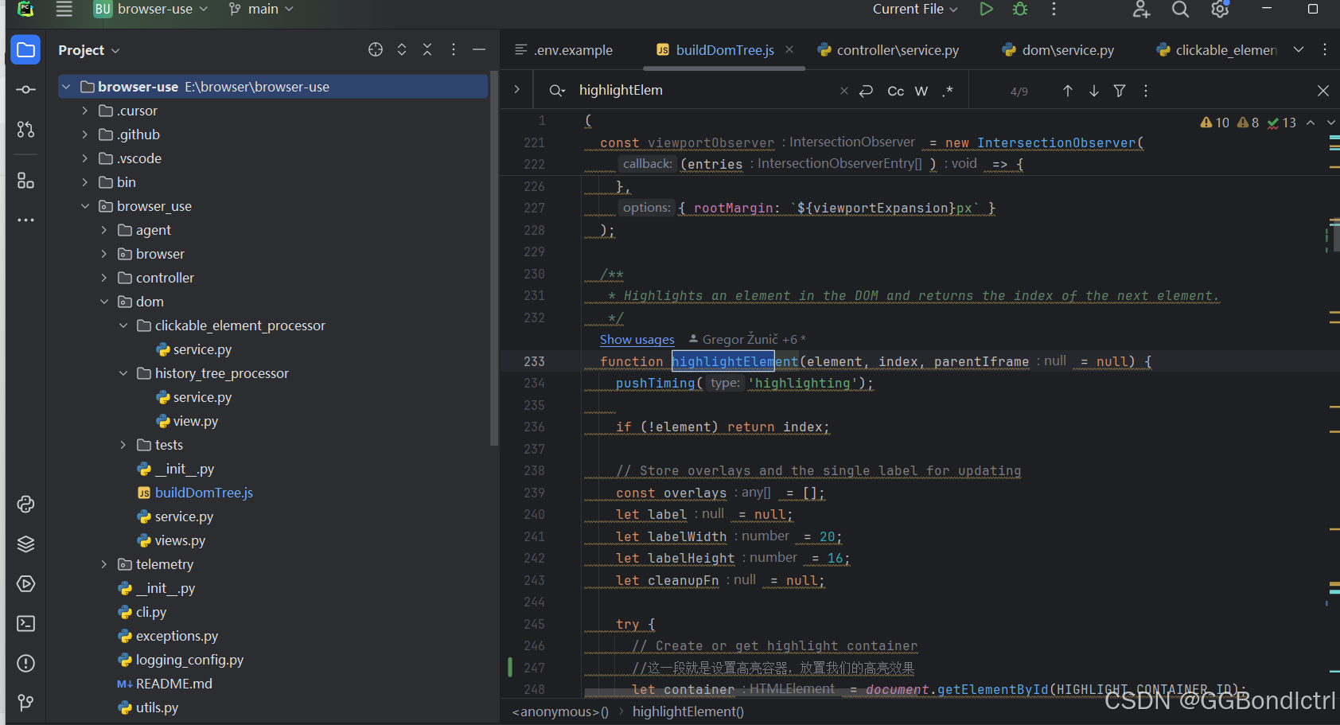This screenshot has width=1340, height=725.
Task: Open the Terminal tool window
Action: pyautogui.click(x=25, y=623)
